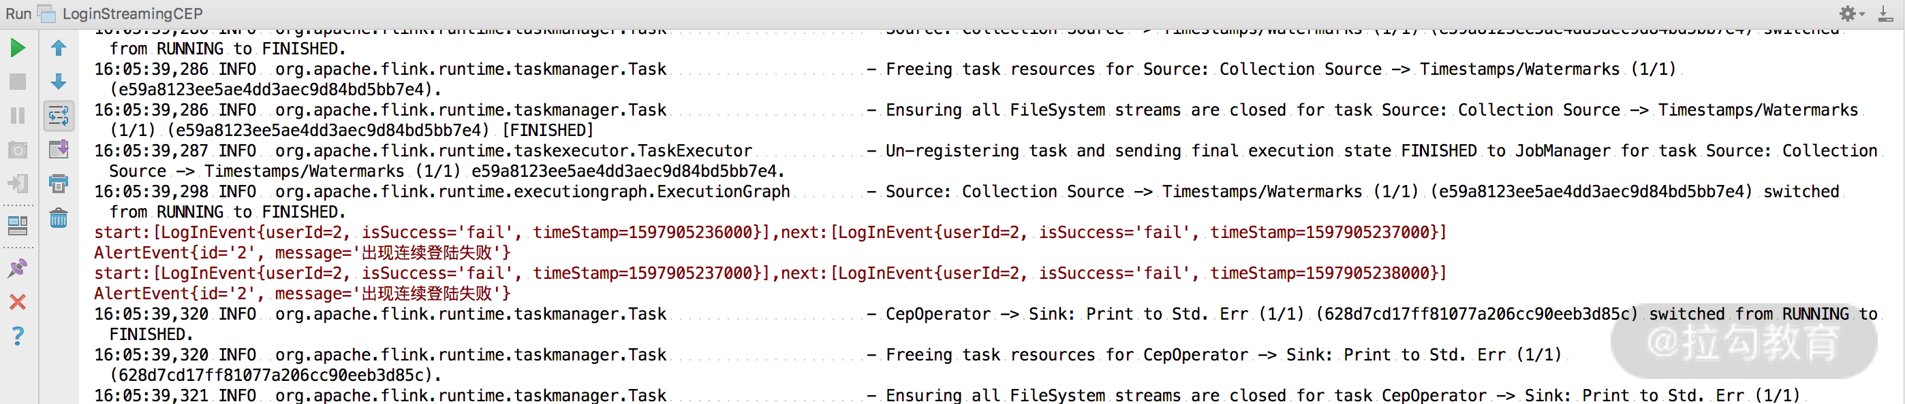Click 'Freeing task resources for Source' log text

pos(1047,69)
